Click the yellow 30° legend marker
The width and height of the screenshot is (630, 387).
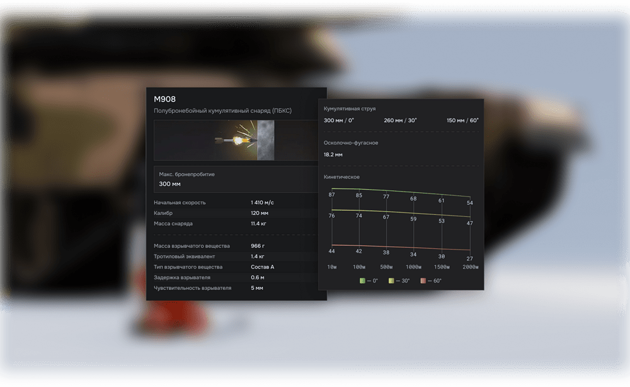[x=392, y=280]
